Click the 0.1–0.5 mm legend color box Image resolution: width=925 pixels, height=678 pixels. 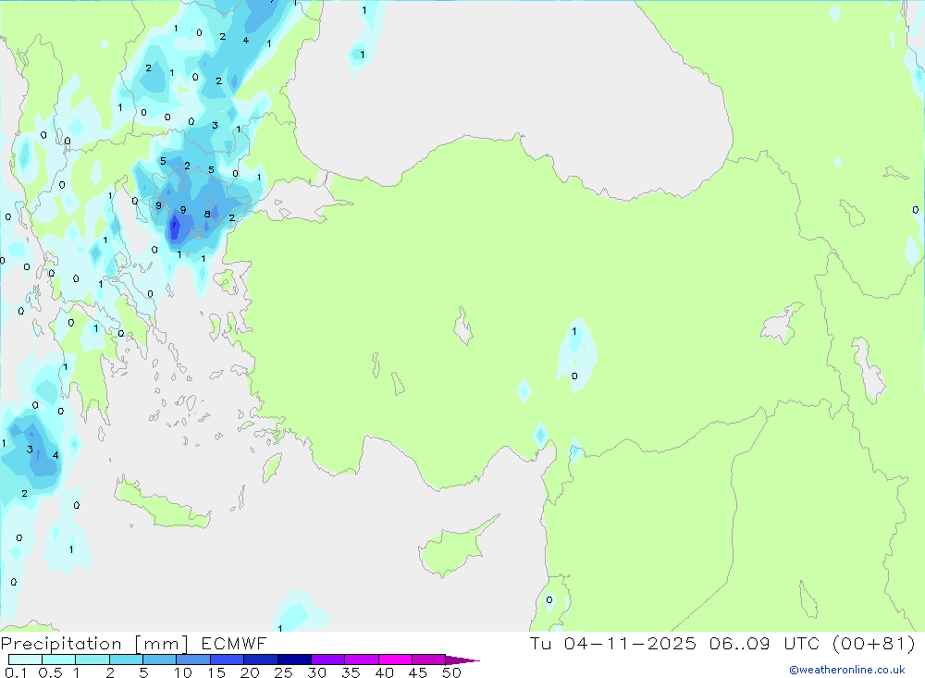25,660
